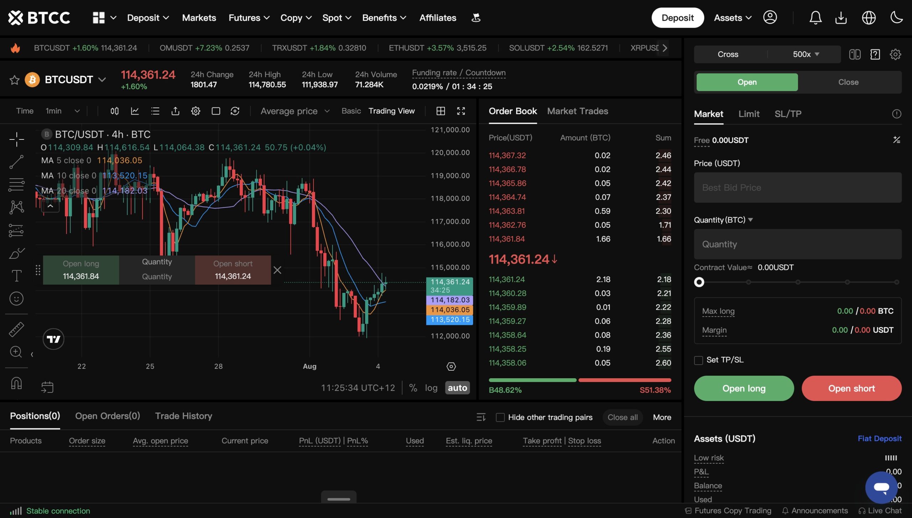Open the Open Orders(0) tab
912x518 pixels.
[x=107, y=416]
